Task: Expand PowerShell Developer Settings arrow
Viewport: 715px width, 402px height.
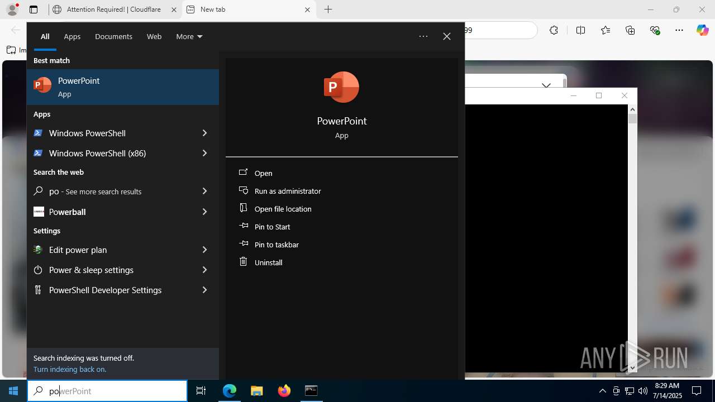Action: tap(204, 290)
